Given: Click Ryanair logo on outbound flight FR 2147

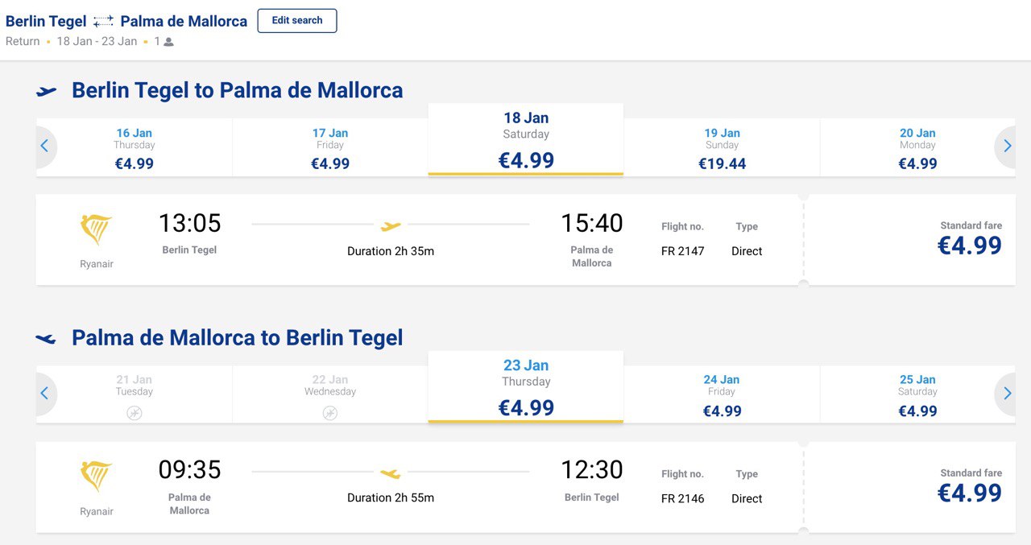Looking at the screenshot, I should pos(97,230).
